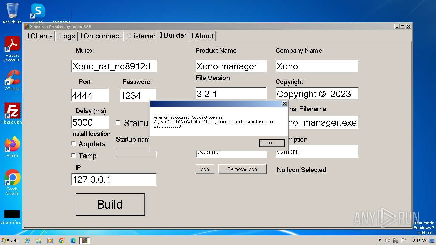436x245 pixels.
Task: Open Action Center flag icon
Action: (x=403, y=241)
